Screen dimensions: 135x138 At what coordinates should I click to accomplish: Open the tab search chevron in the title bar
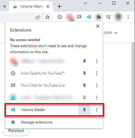tap(86, 3)
